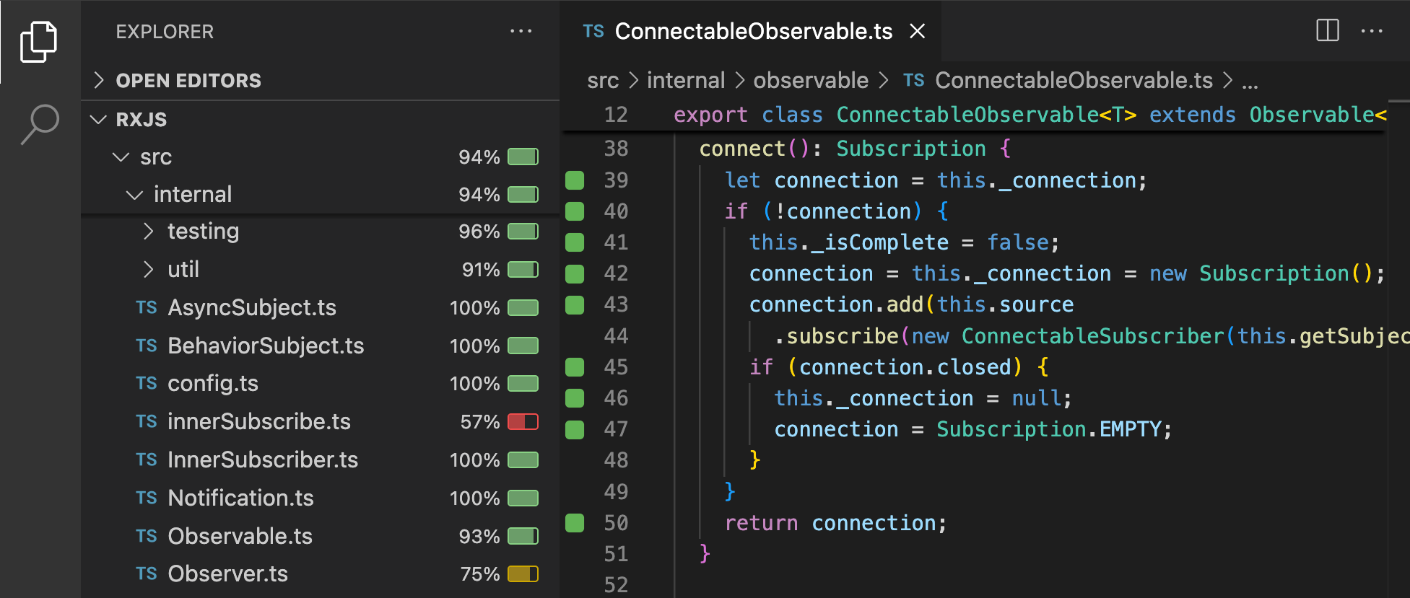Viewport: 1410px width, 598px height.
Task: Open the Search activity bar icon
Action: click(39, 124)
